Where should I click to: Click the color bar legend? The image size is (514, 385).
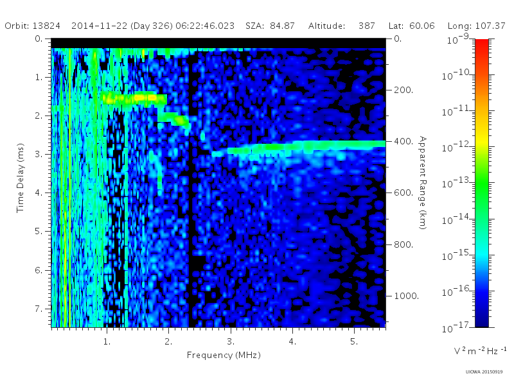tap(482, 183)
